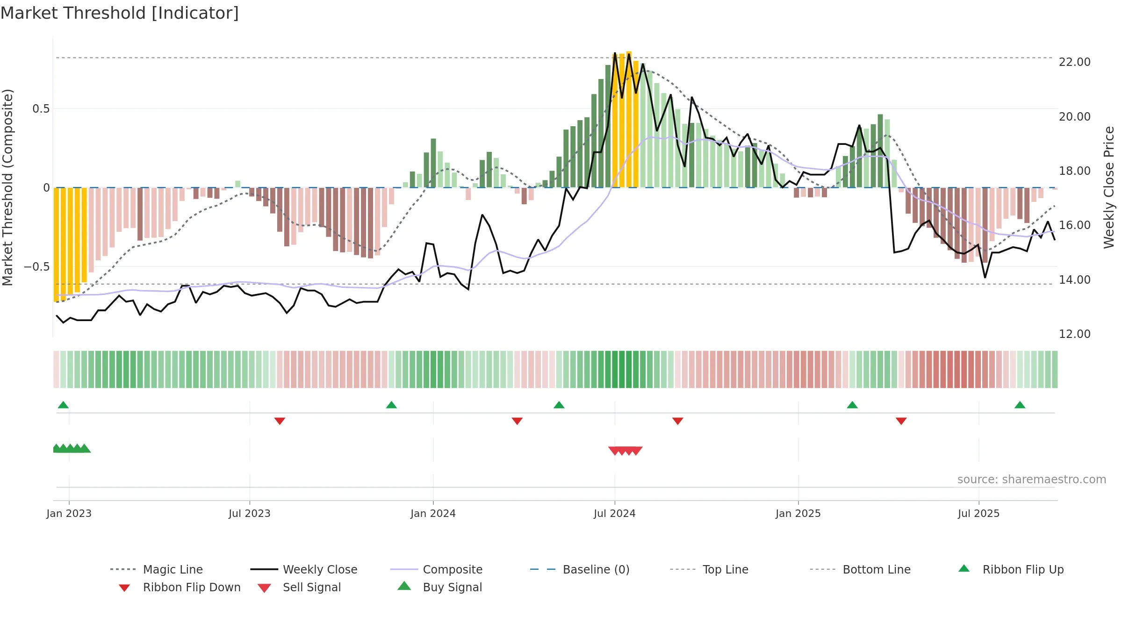Click the dark red ribbon segment before Jul 2025

[961, 369]
